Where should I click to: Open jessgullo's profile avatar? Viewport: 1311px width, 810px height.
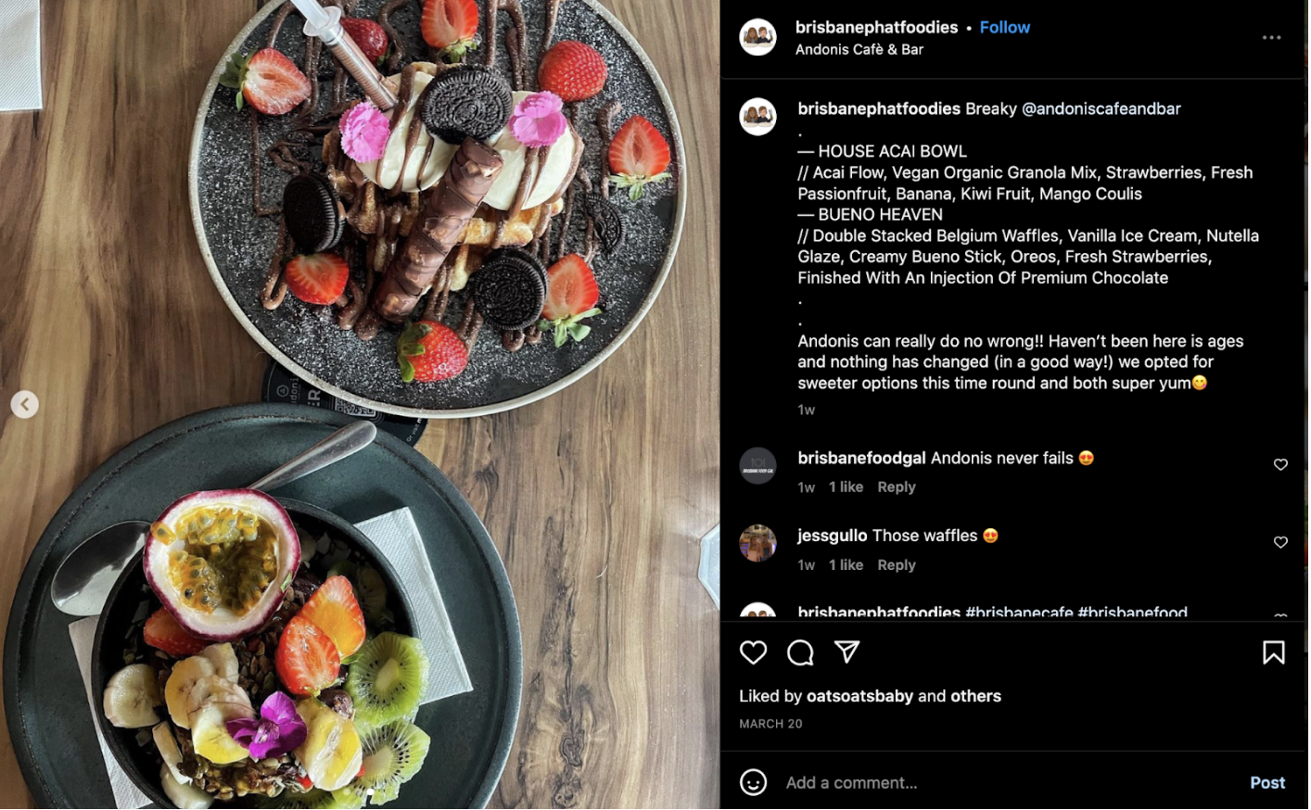757,543
